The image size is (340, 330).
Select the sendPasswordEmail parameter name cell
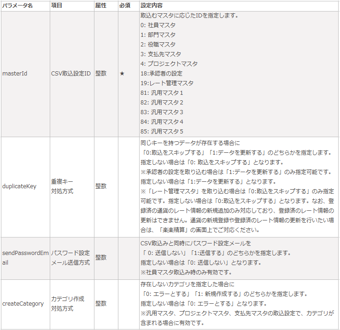[x=24, y=258]
